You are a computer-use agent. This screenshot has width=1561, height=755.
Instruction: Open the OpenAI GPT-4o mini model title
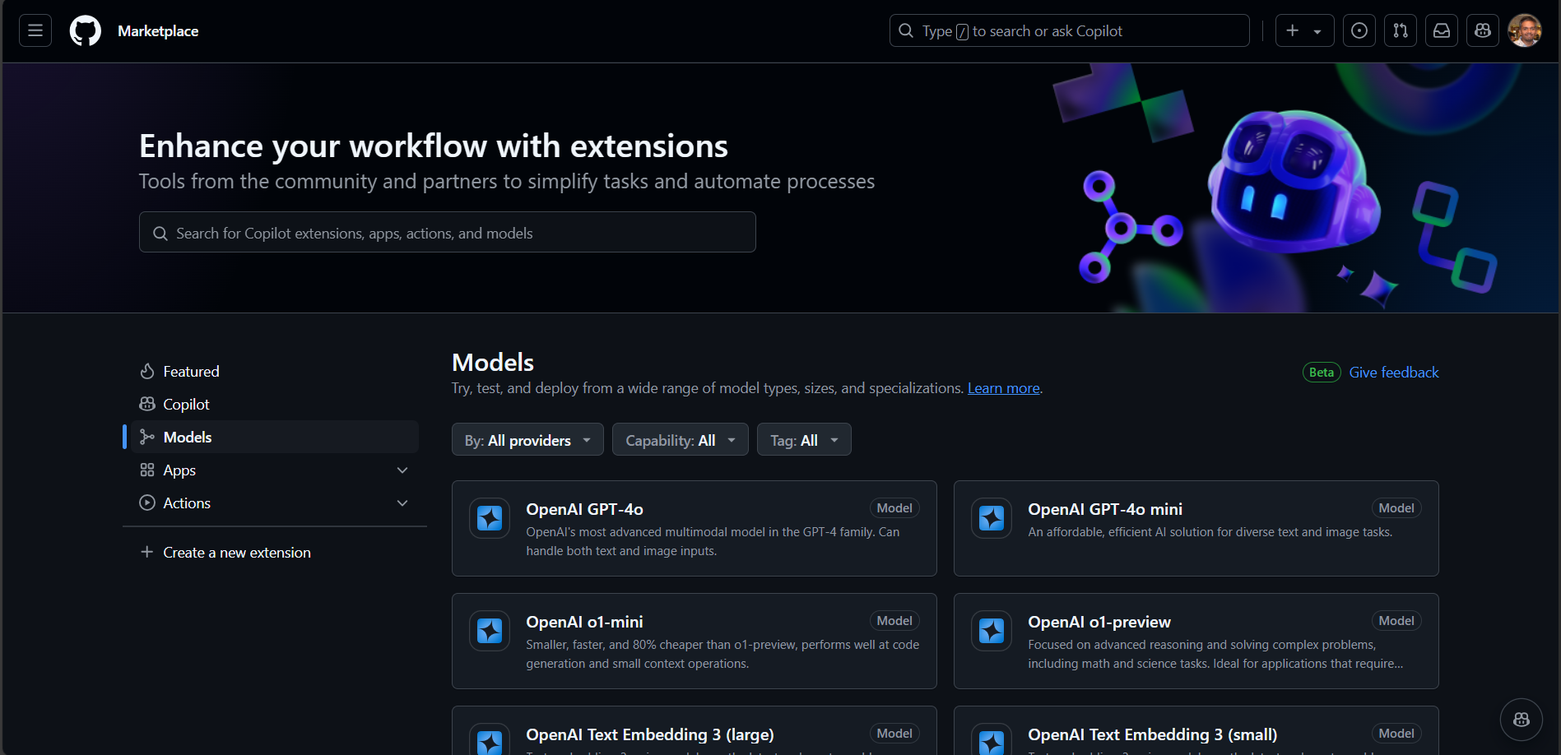(1105, 509)
